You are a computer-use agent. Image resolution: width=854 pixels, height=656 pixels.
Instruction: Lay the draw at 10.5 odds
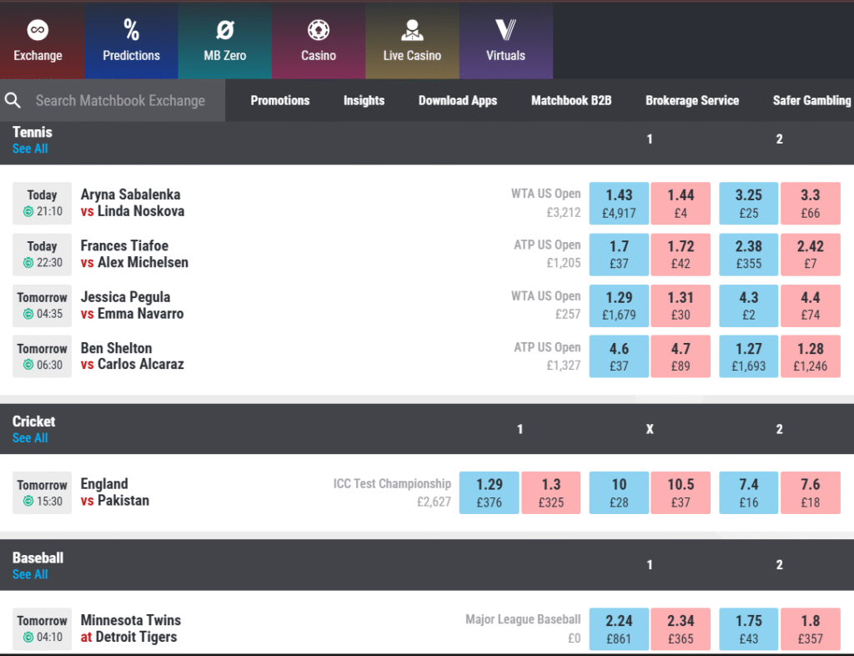[681, 492]
